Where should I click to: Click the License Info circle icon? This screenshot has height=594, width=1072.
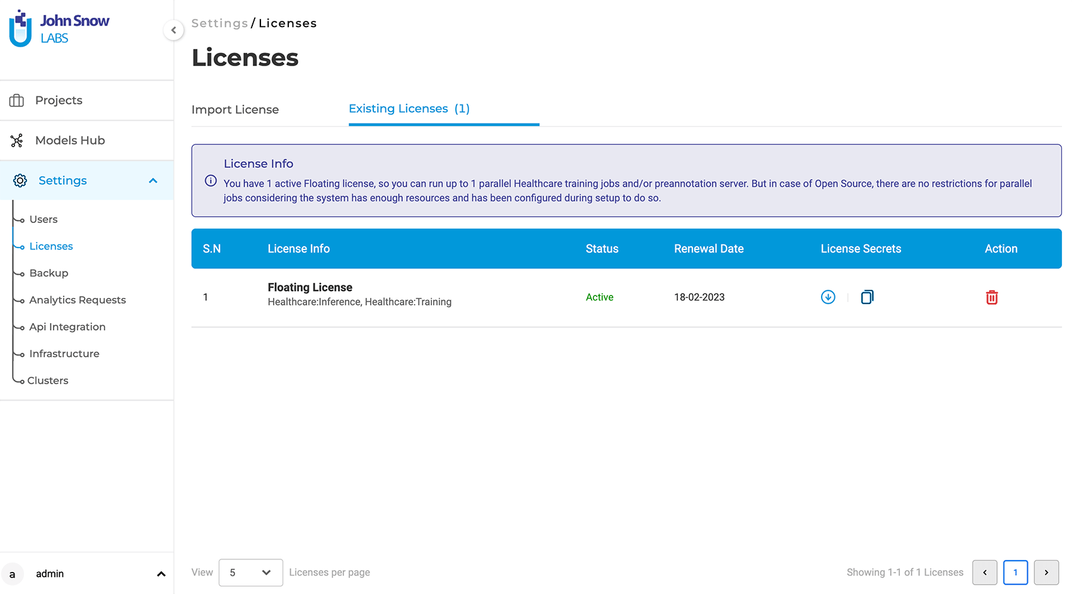coord(211,181)
